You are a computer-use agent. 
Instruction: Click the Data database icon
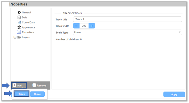point(19,17)
